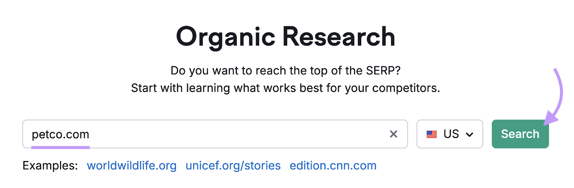Focus the domain input field
The height and width of the screenshot is (188, 574).
215,134
